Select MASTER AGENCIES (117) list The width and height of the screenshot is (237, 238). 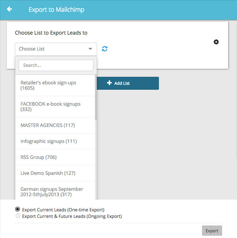point(55,125)
